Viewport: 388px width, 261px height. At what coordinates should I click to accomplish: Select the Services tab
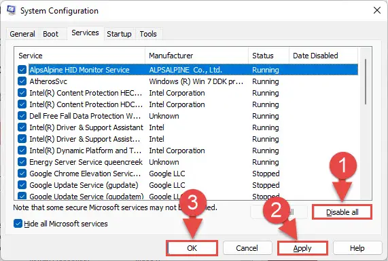(x=85, y=33)
